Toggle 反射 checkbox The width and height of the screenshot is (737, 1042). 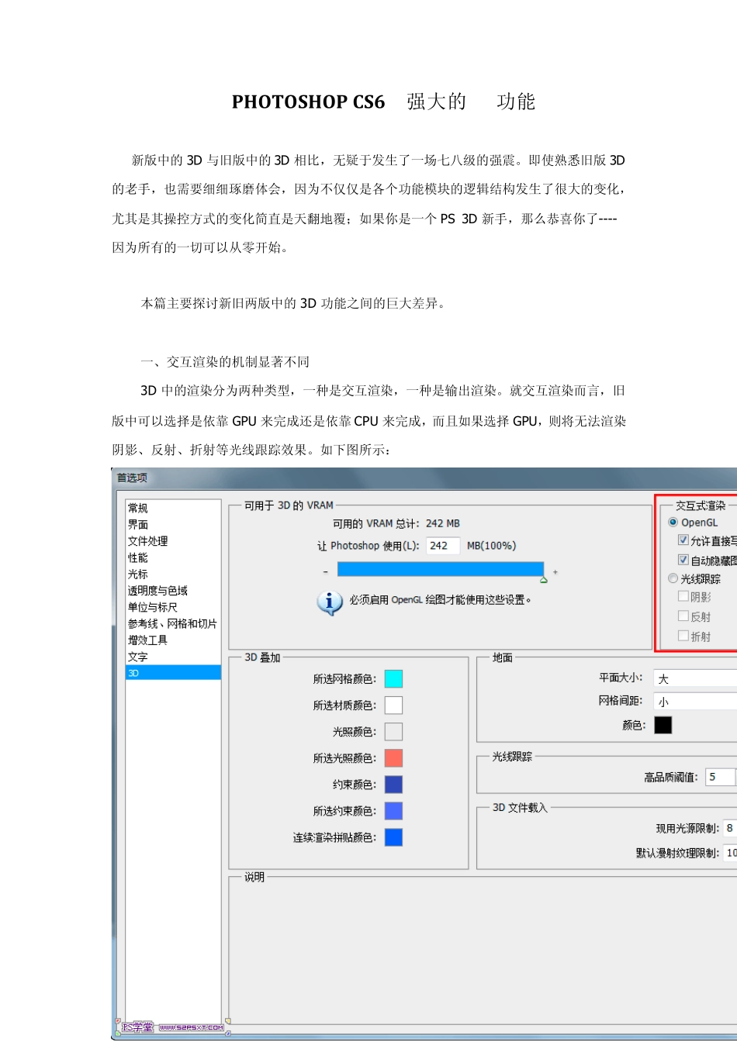[x=683, y=616]
